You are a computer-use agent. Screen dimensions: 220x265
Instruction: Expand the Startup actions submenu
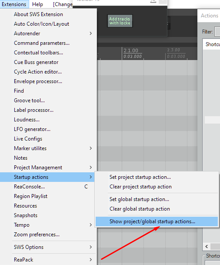(x=48, y=177)
